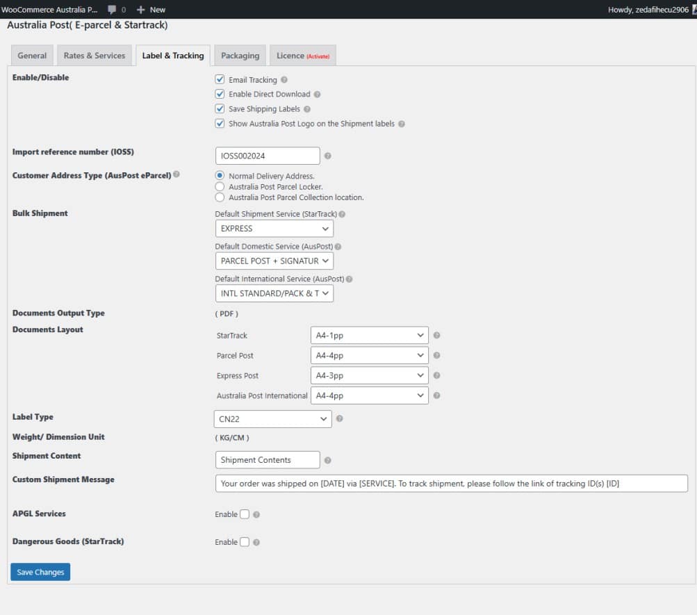
Task: Click help icon beside Enable Direct Download
Action: point(317,95)
